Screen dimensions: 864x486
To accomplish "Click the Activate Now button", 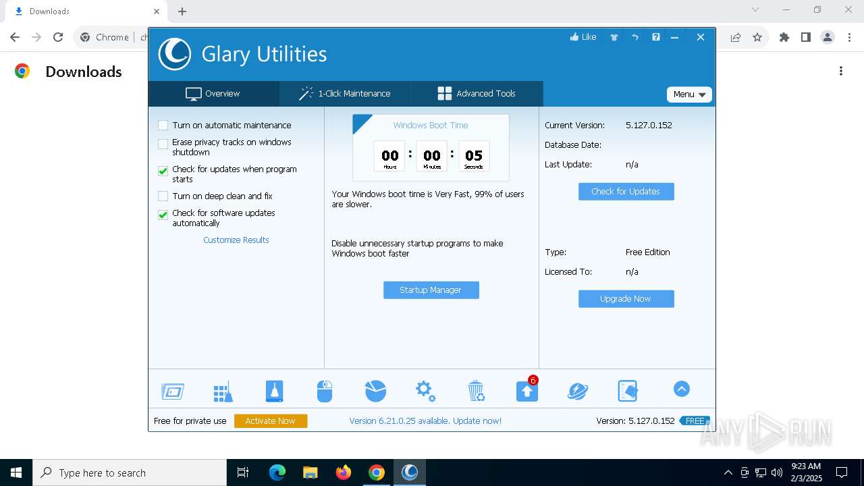I will click(x=270, y=421).
